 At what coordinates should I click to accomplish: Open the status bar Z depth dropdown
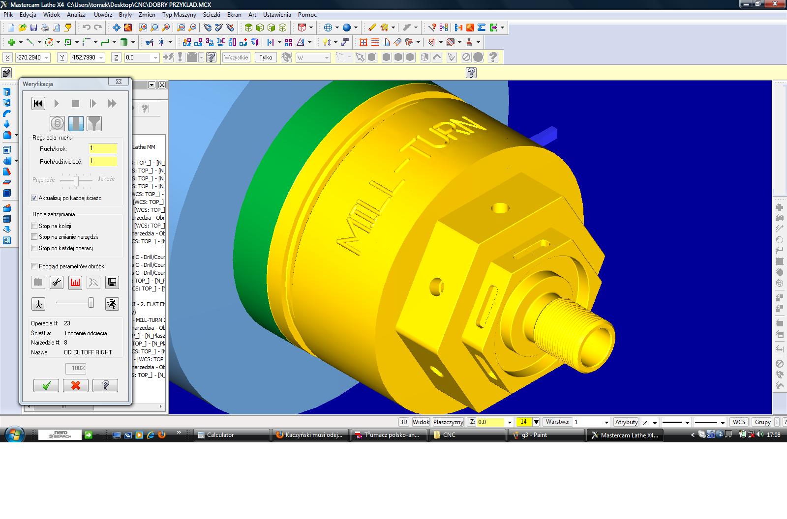510,422
